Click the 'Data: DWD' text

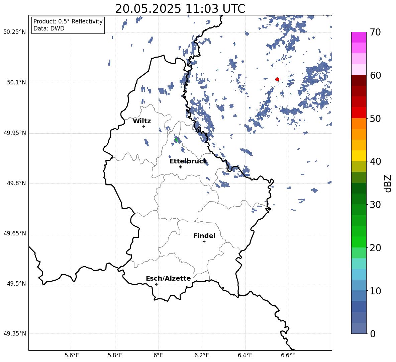(x=49, y=28)
